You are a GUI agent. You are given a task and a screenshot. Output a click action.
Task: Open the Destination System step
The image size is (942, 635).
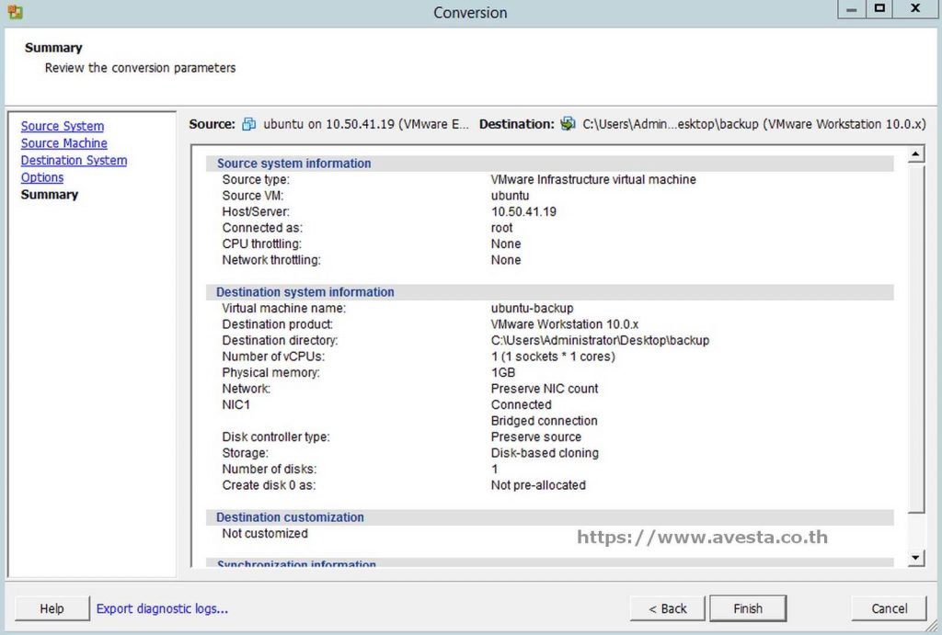pos(74,160)
